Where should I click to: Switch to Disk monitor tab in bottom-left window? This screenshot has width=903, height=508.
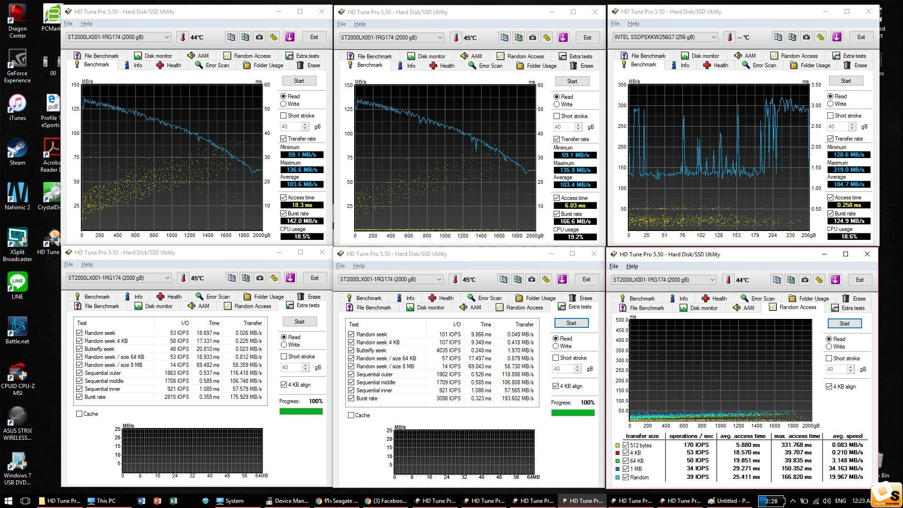click(x=154, y=306)
